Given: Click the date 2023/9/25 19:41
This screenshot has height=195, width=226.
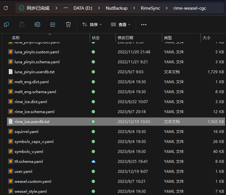Looking at the screenshot, I should (x=133, y=162).
